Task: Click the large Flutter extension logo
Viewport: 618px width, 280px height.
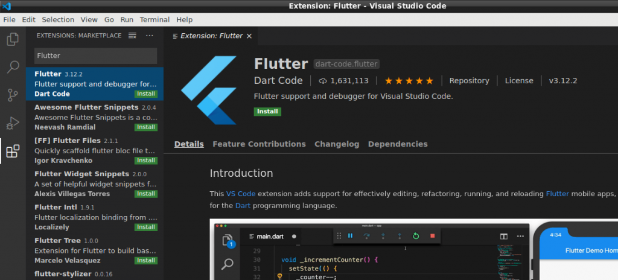Action: (208, 90)
